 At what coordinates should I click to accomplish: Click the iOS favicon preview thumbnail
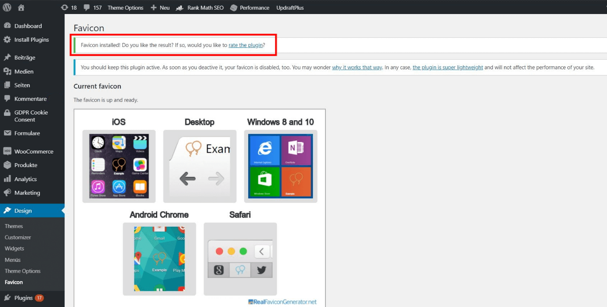119,166
